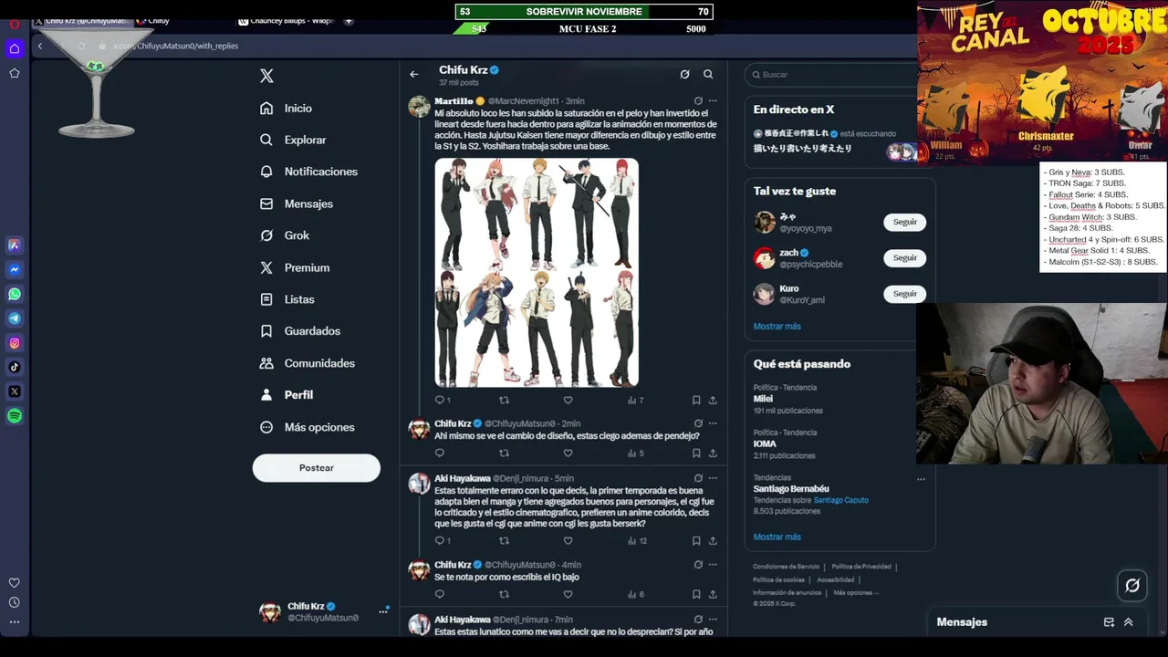
Task: Go back with the profile header arrow
Action: [x=414, y=74]
